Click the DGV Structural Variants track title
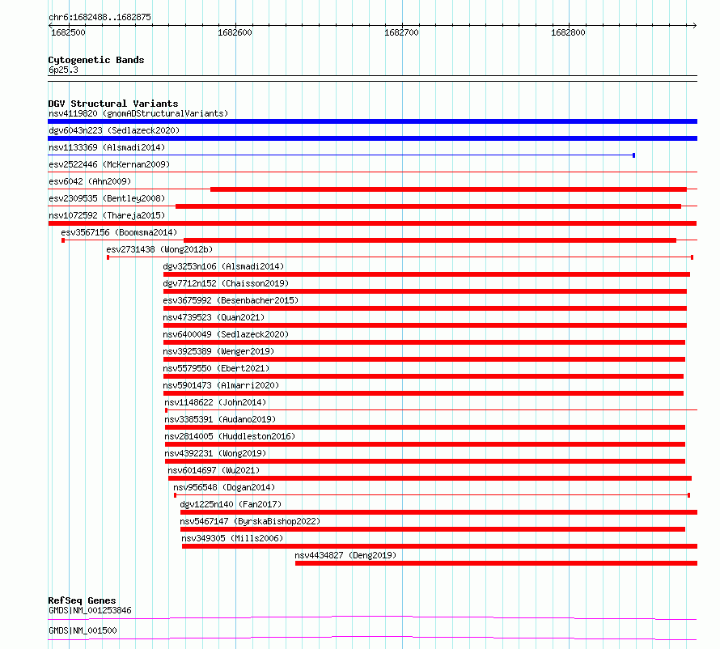The width and height of the screenshot is (720, 649). 113,104
